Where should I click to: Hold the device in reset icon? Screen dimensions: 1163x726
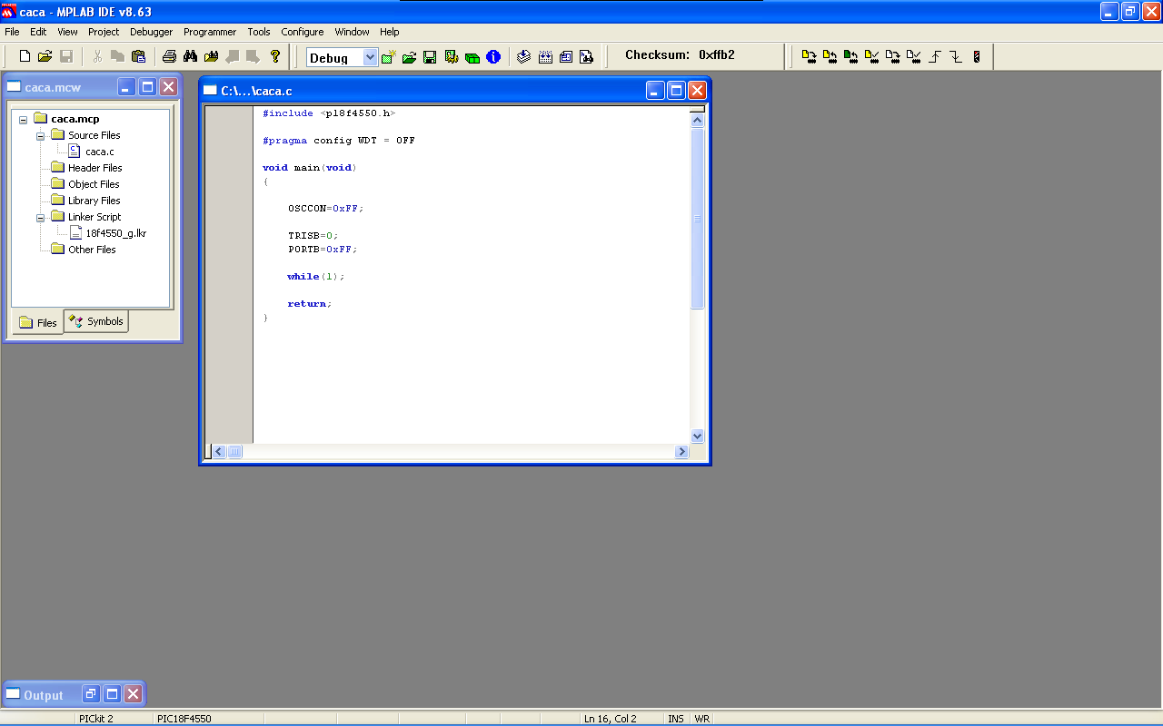pos(956,56)
